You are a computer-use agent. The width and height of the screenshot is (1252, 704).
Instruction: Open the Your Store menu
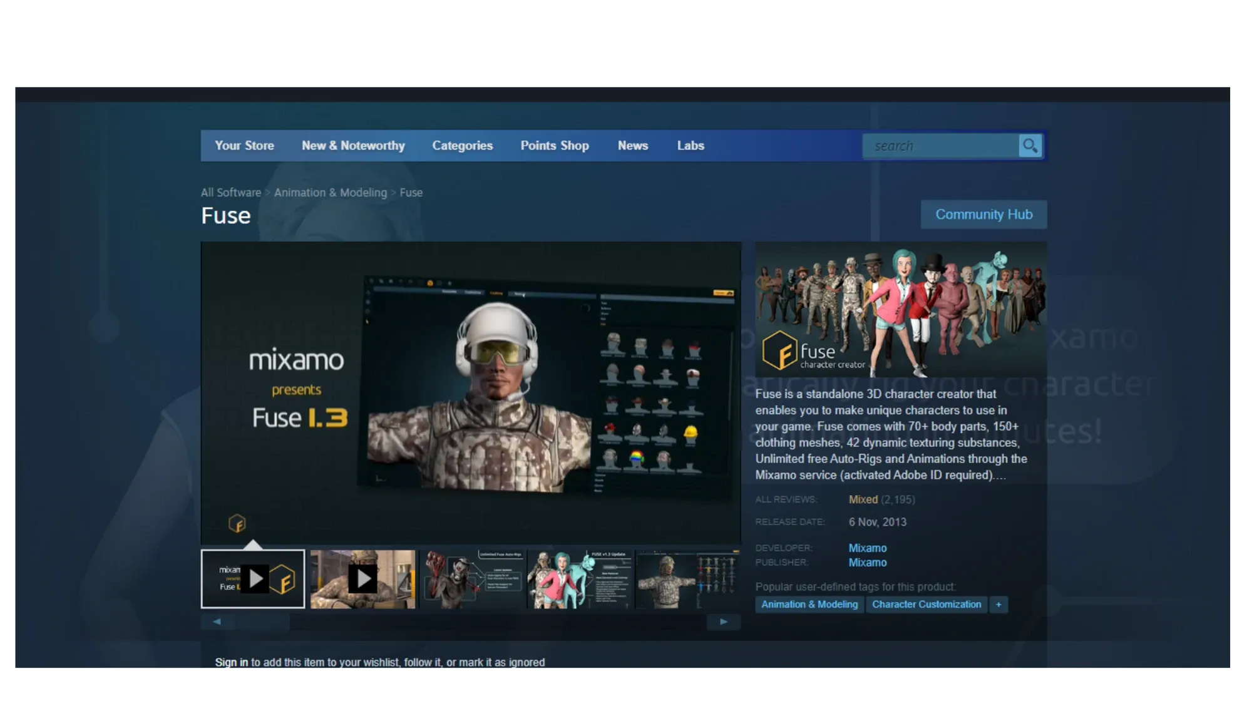point(244,145)
